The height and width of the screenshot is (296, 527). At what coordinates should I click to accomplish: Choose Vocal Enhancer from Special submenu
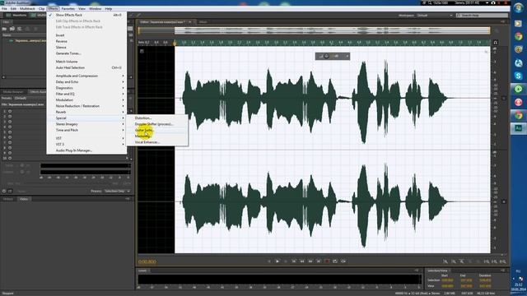tap(157, 142)
